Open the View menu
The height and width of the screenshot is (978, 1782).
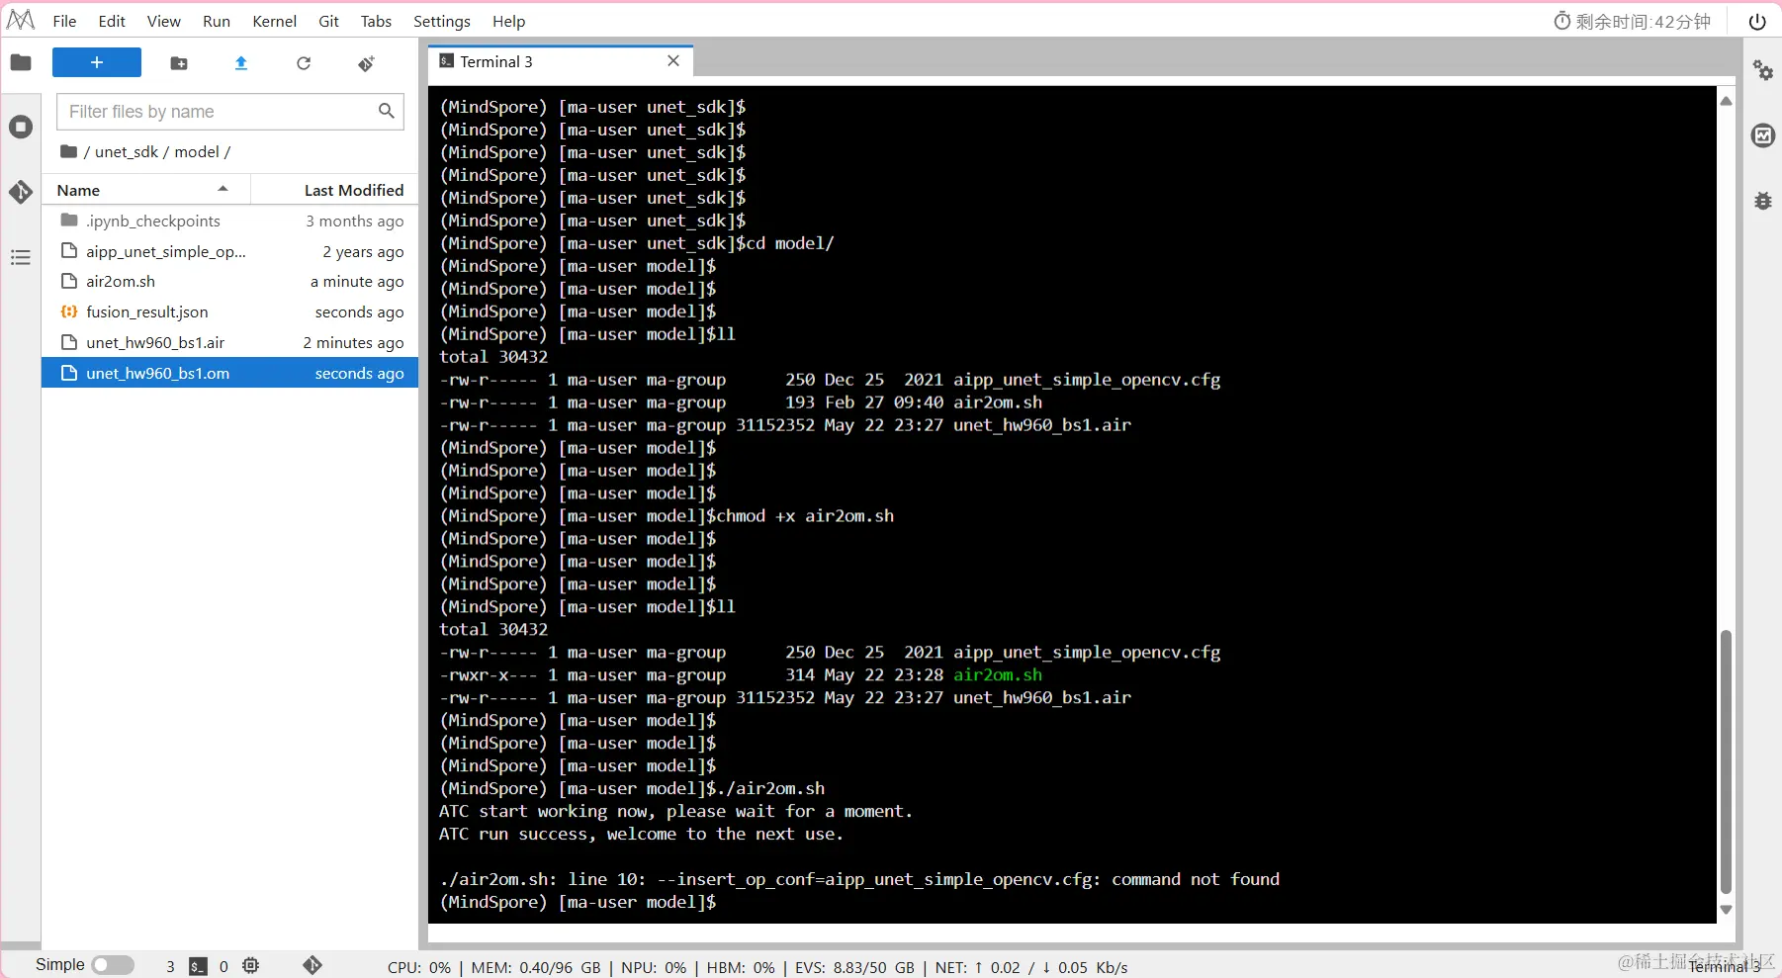[x=163, y=21]
